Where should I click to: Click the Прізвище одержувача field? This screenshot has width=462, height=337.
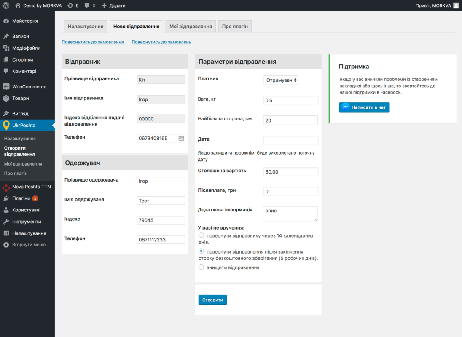161,181
